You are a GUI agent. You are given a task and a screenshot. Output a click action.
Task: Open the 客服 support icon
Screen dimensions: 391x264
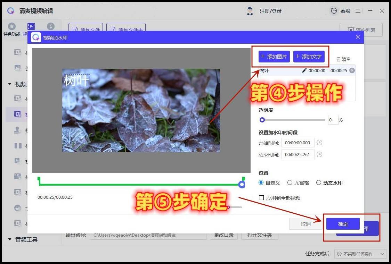(x=334, y=11)
